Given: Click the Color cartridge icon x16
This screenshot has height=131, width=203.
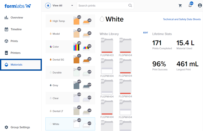Looking at the screenshot, I should [x=77, y=46].
